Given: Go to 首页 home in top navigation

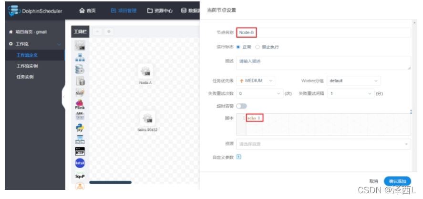Looking at the screenshot, I should (87, 11).
